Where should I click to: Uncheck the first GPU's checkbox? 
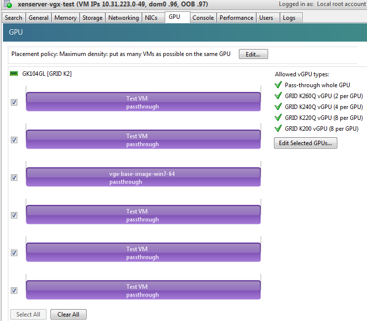[x=14, y=102]
